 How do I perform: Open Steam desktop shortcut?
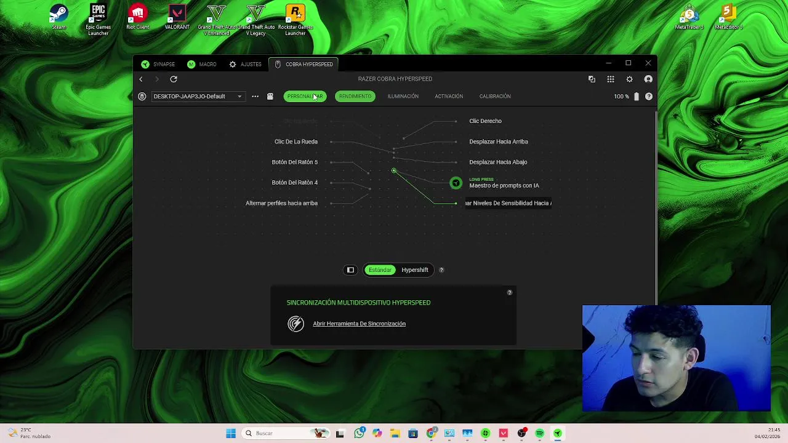[58, 17]
